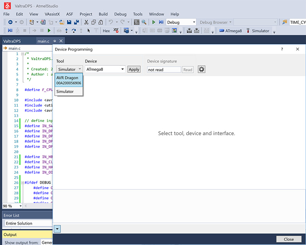
Task: Save the file with single floppy icon
Action: [69, 22]
